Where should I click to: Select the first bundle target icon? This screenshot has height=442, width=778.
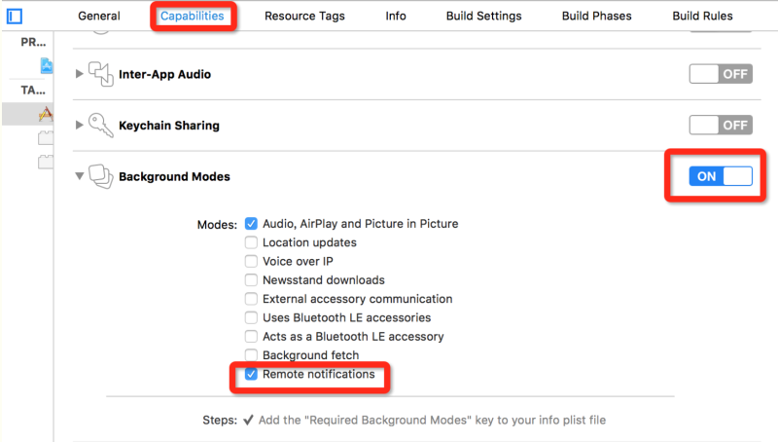click(x=46, y=138)
